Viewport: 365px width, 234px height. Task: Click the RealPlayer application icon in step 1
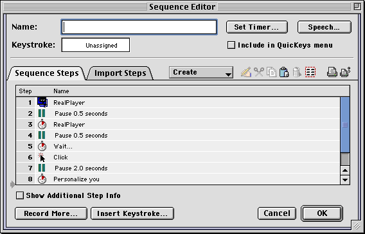tap(42, 102)
